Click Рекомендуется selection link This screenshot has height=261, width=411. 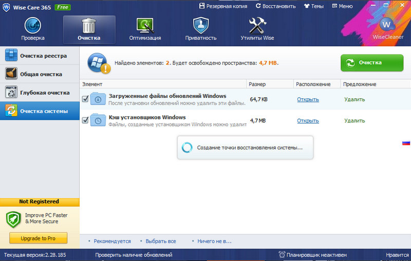coord(112,241)
